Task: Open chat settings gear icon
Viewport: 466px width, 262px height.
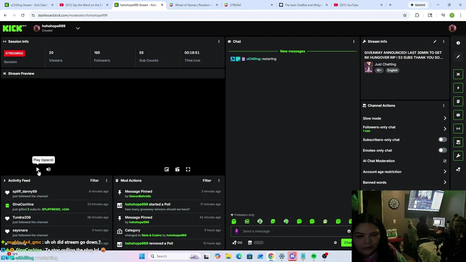Action: (335, 243)
